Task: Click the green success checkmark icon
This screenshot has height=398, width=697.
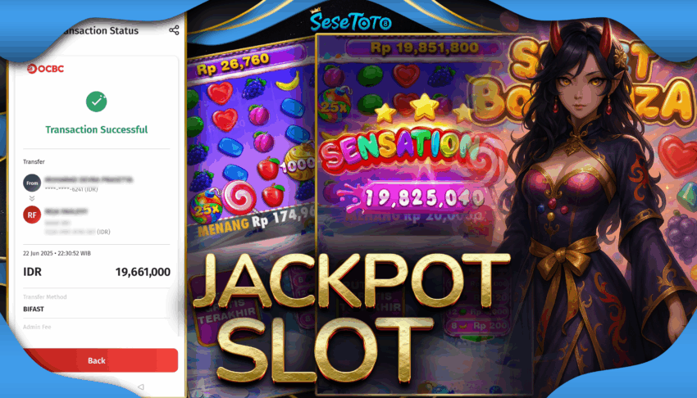Action: [x=97, y=102]
